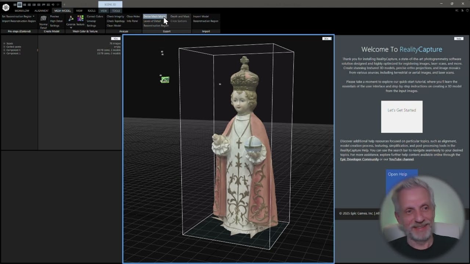
Task: Open the TOOLS tab next to first VIEW
Action: click(91, 11)
